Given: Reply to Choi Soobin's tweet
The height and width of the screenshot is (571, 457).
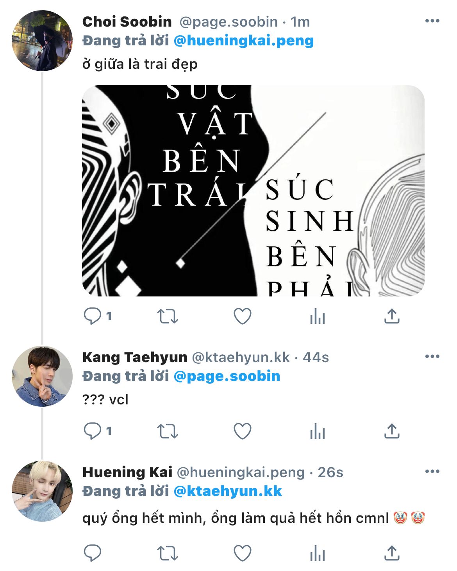Looking at the screenshot, I should click(93, 316).
